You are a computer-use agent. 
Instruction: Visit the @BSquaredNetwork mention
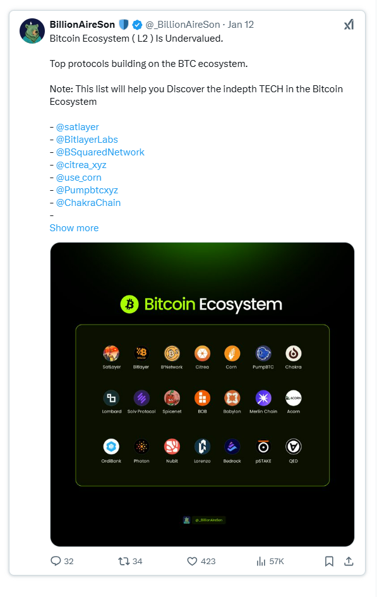100,152
